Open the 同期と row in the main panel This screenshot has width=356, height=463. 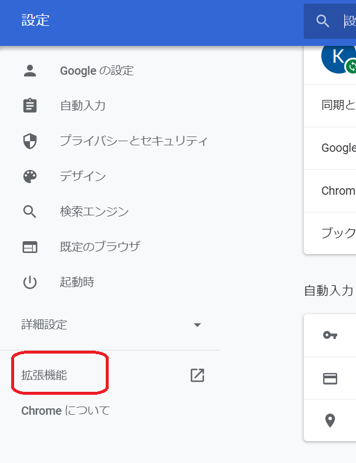tap(330, 105)
